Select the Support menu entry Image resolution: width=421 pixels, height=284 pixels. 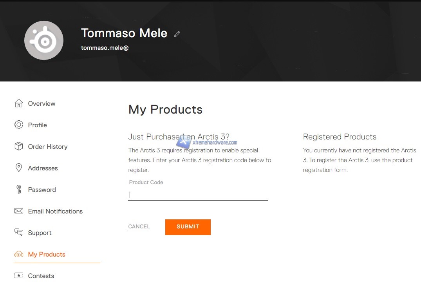[x=40, y=233]
